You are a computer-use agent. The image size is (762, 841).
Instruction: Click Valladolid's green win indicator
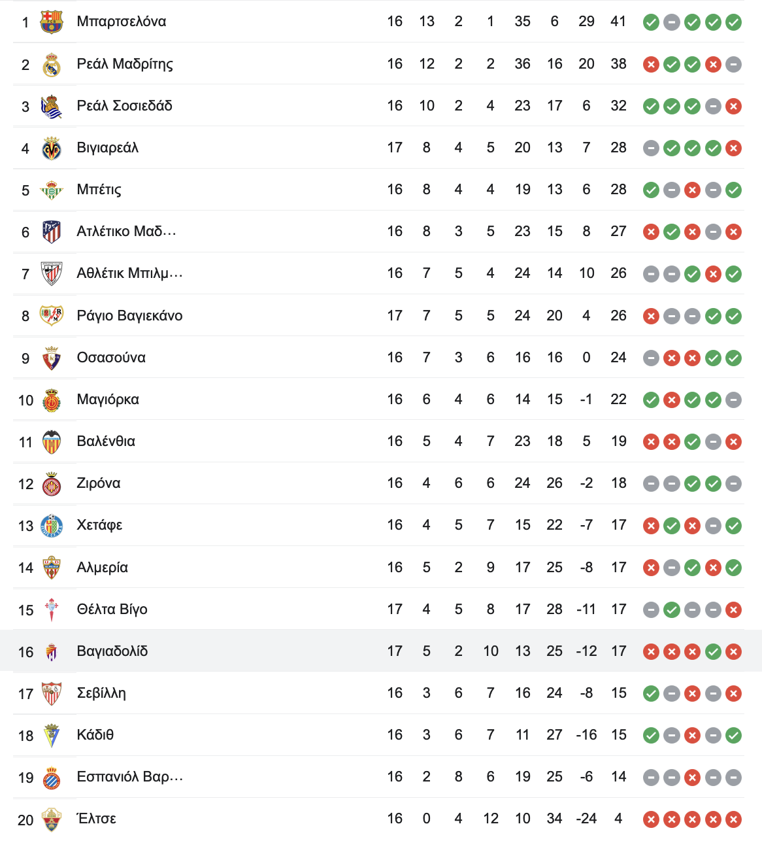713,651
